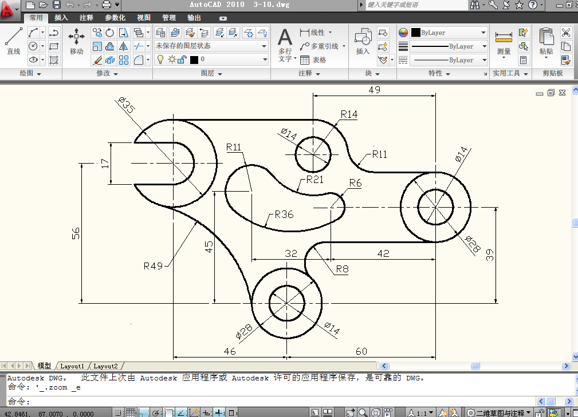Switch to the 注释 ribbon tab
Screen dimensions: 578x417
click(86, 18)
